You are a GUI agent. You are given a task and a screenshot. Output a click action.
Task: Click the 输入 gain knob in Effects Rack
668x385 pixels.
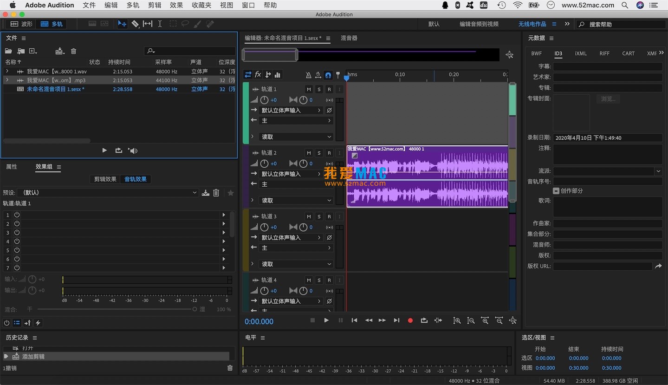[x=32, y=279]
